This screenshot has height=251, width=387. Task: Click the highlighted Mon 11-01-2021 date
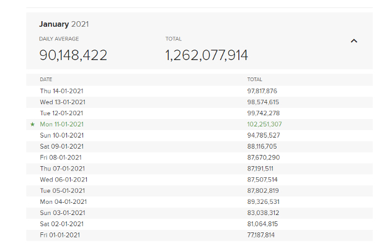click(x=62, y=125)
